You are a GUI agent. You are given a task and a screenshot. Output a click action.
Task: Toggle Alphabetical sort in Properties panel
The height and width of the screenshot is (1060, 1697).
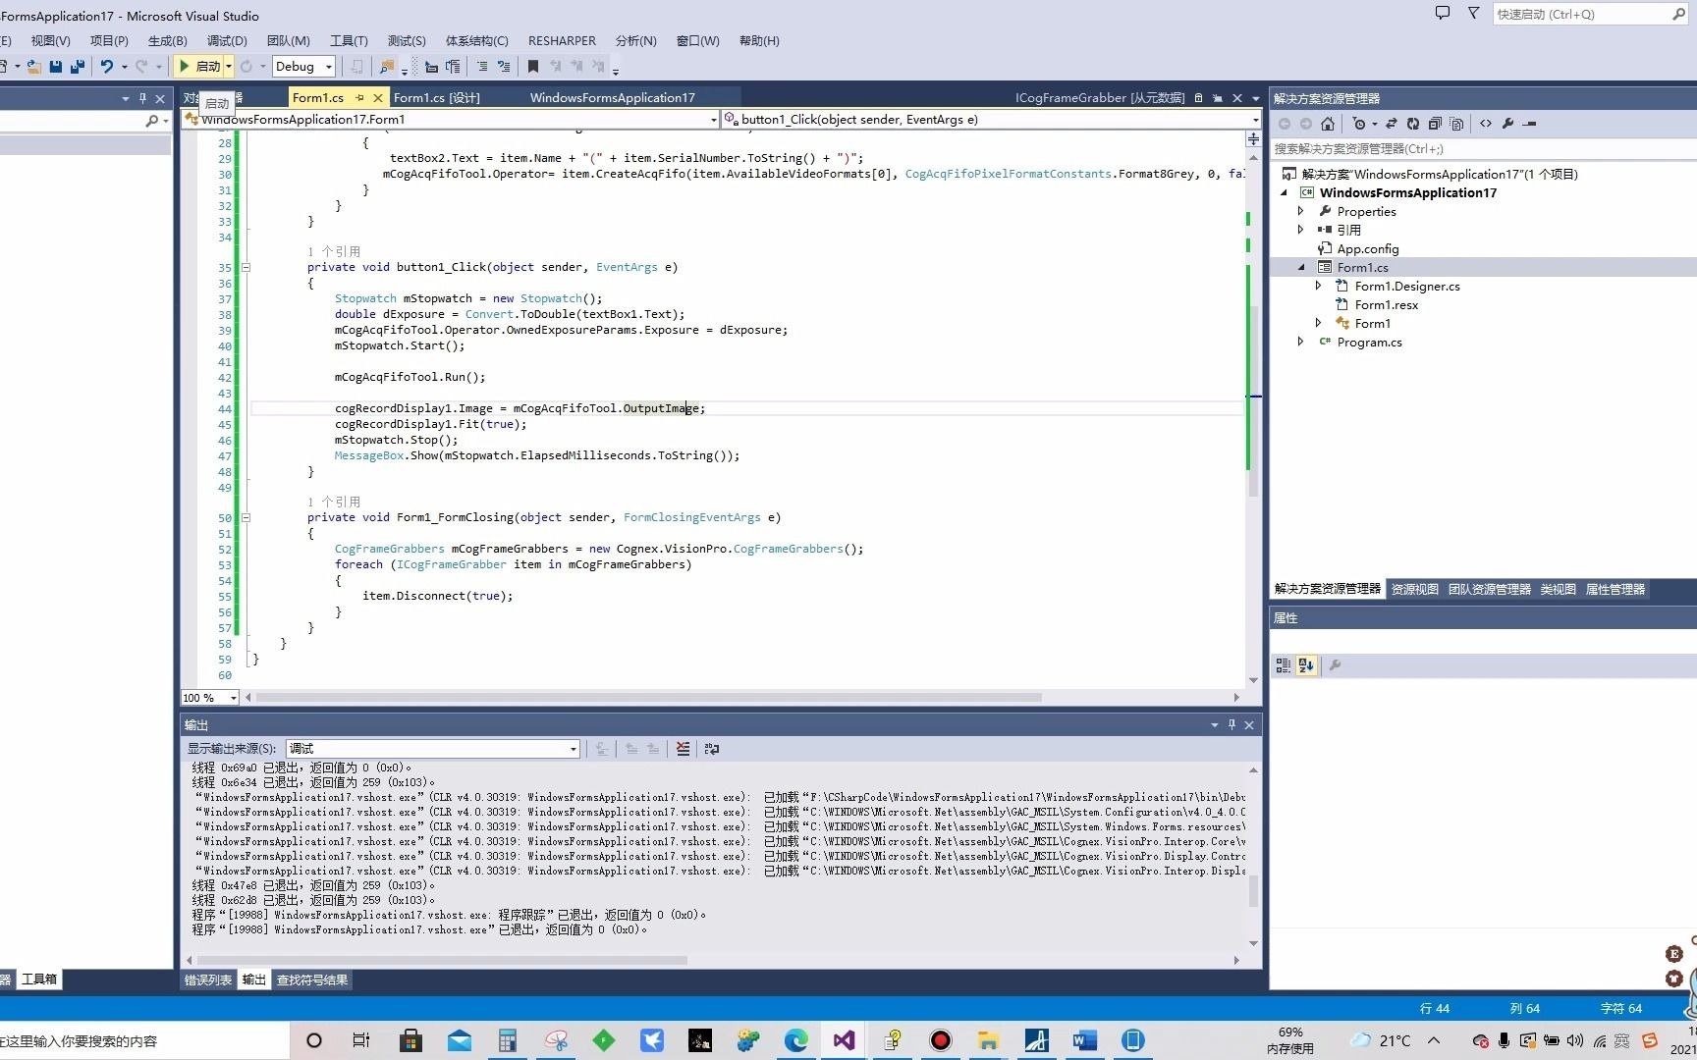(x=1306, y=665)
